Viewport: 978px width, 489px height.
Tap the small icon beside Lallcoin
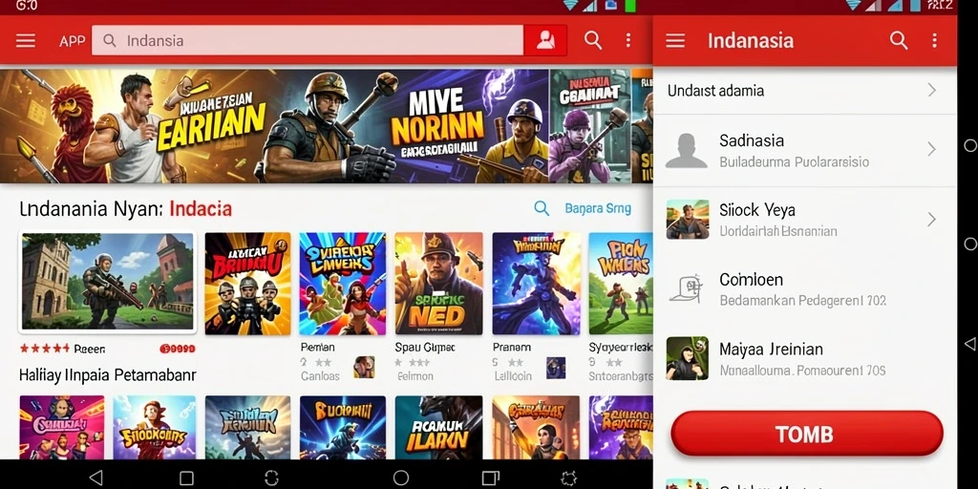556,368
